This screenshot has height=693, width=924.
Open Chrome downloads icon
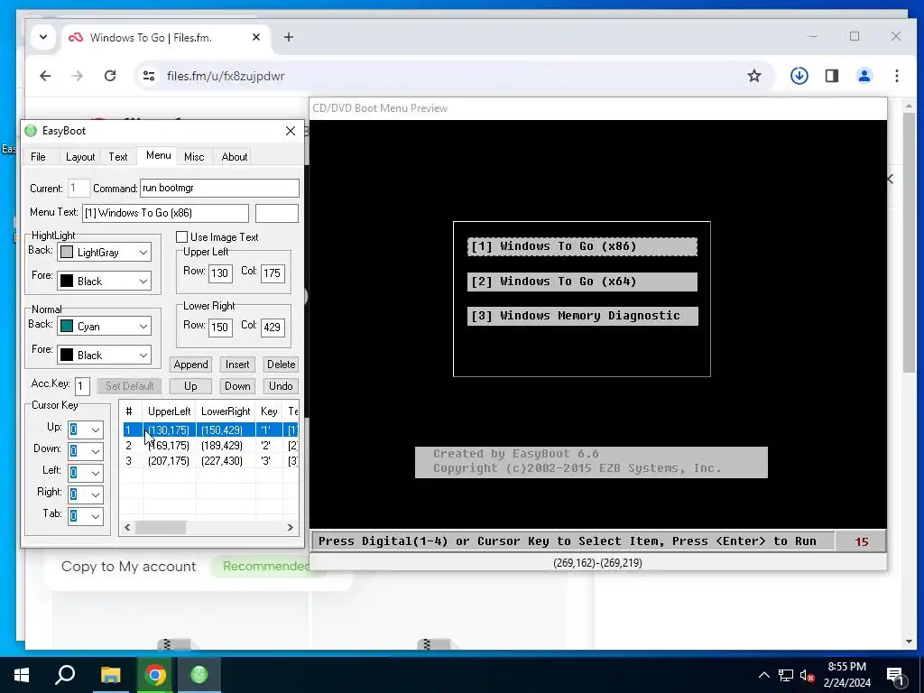799,76
